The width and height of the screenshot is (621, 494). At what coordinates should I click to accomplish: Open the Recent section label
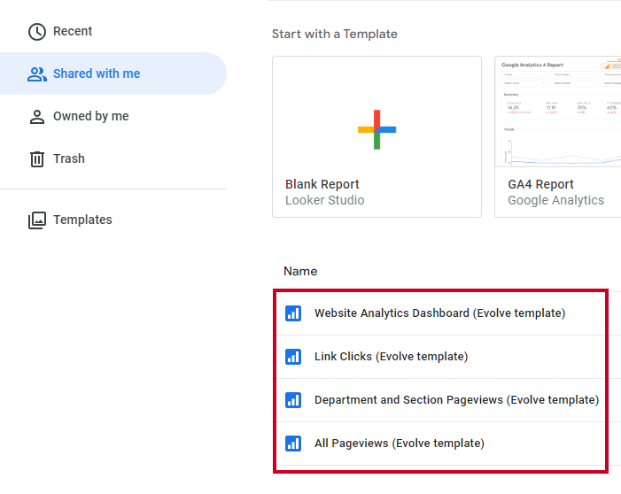tap(73, 31)
